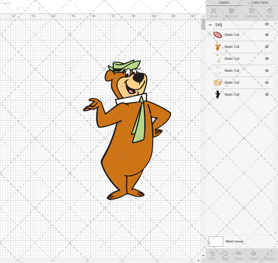The height and width of the screenshot is (263, 278).
Task: Click the Svg group name
Action: [219, 25]
